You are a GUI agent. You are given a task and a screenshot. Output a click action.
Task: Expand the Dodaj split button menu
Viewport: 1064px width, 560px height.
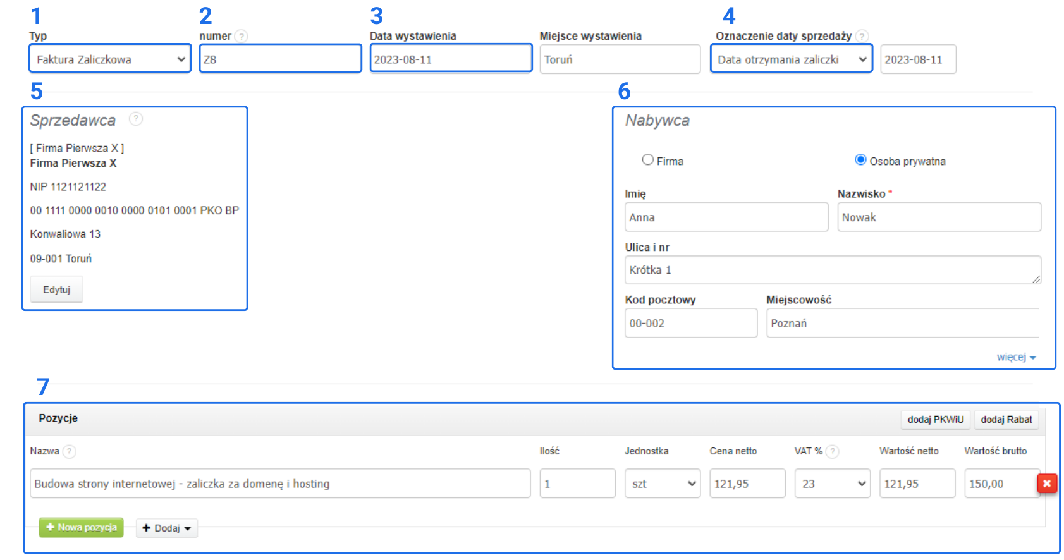(x=167, y=528)
